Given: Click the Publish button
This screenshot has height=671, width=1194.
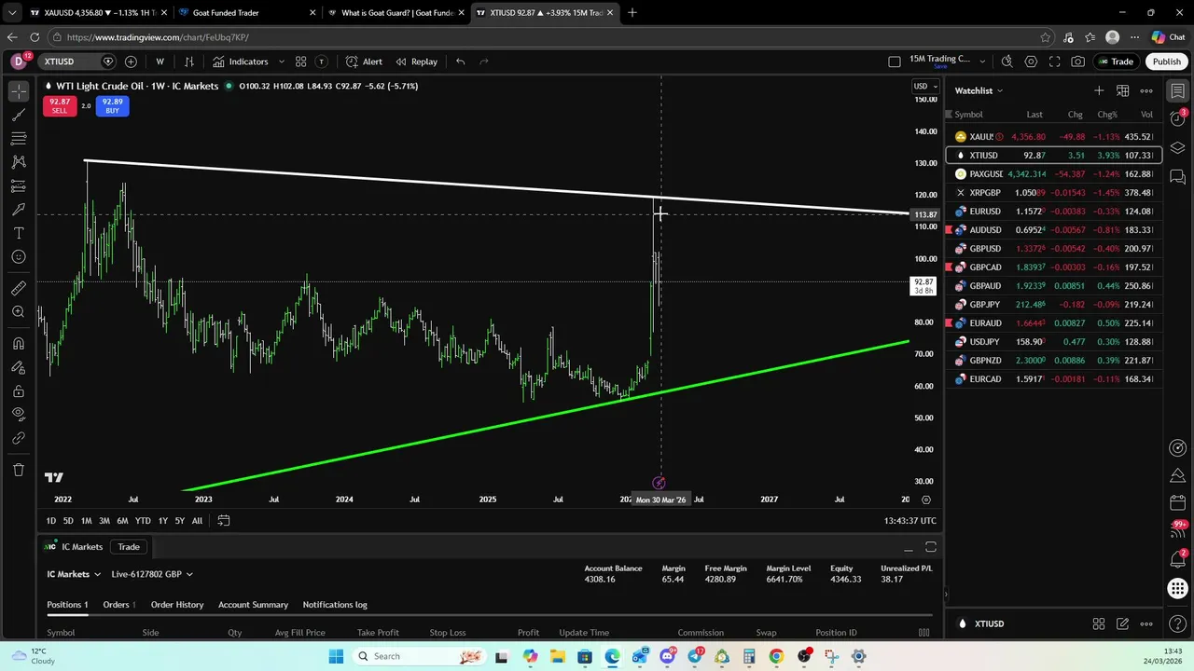Looking at the screenshot, I should click(x=1166, y=62).
